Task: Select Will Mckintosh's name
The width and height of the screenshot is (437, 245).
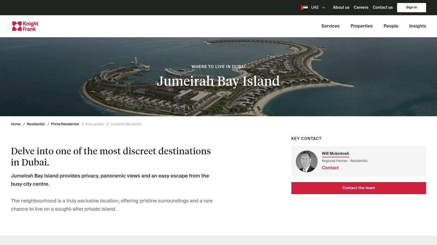Action: click(x=335, y=154)
